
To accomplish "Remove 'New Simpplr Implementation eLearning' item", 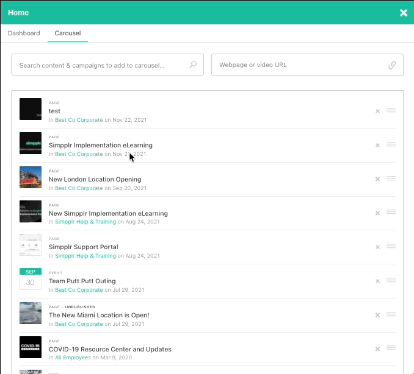I will point(377,213).
